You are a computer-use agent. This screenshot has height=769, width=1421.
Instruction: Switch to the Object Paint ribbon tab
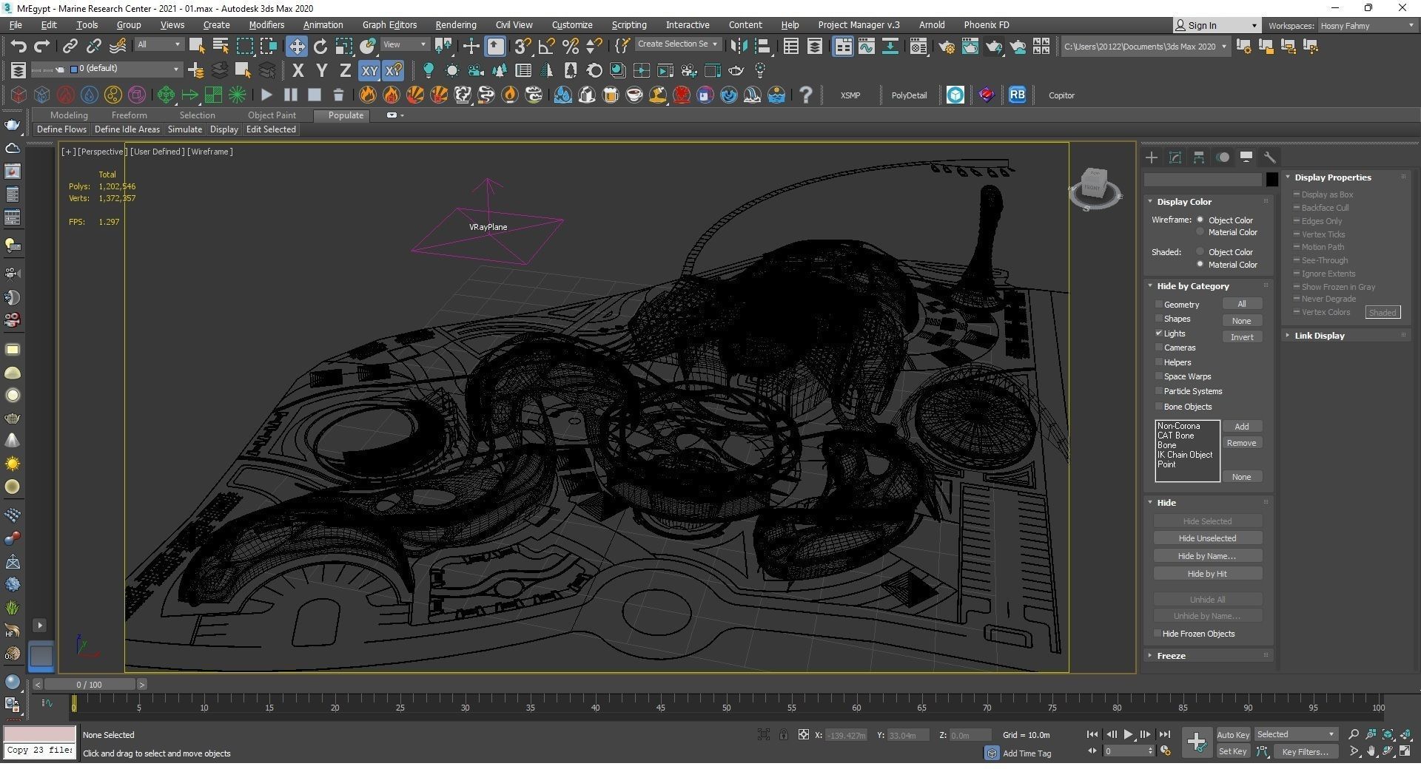[272, 115]
